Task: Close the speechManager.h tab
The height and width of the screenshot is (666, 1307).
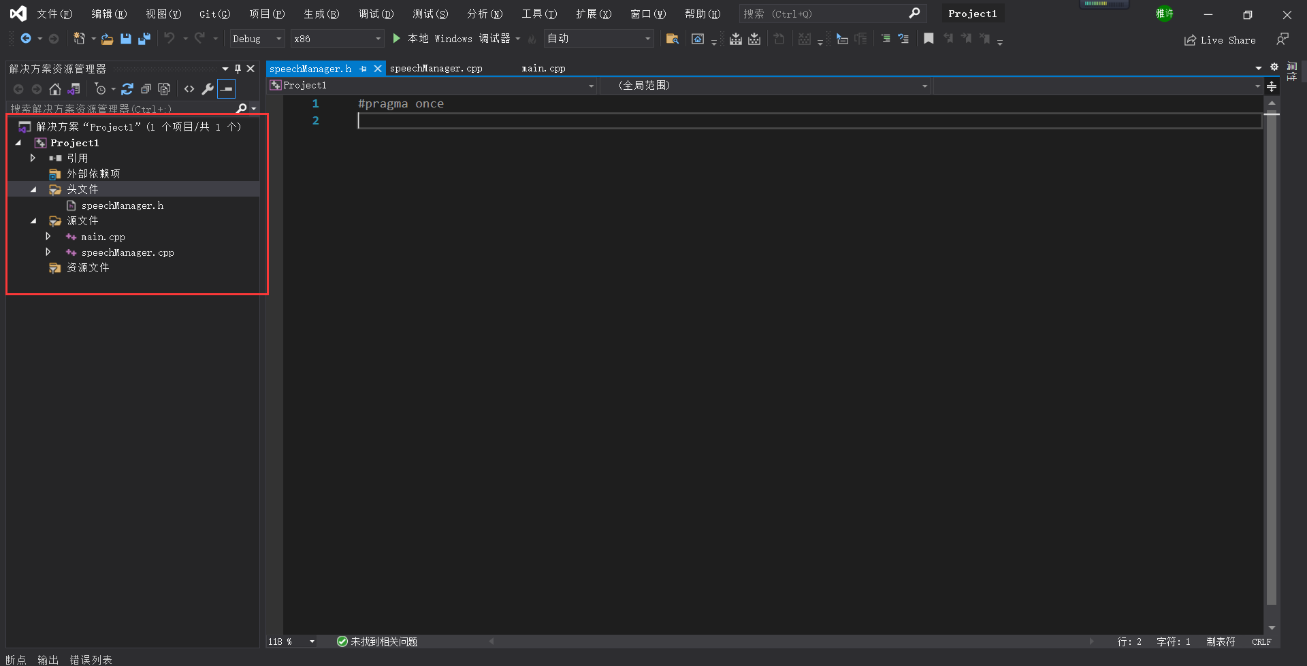Action: pos(378,69)
